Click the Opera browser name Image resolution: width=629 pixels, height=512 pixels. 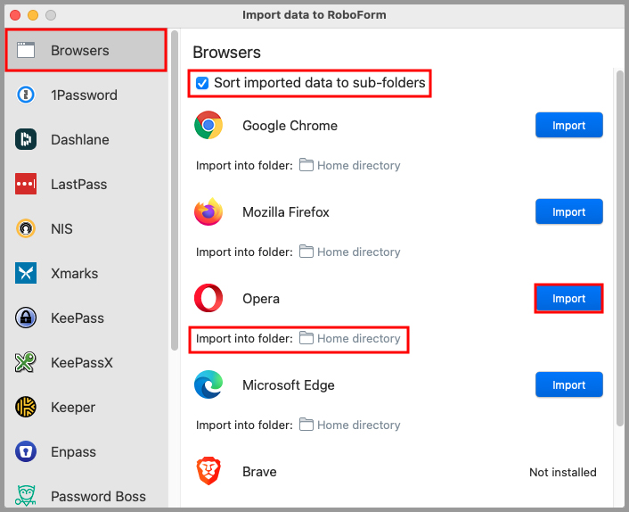point(261,299)
